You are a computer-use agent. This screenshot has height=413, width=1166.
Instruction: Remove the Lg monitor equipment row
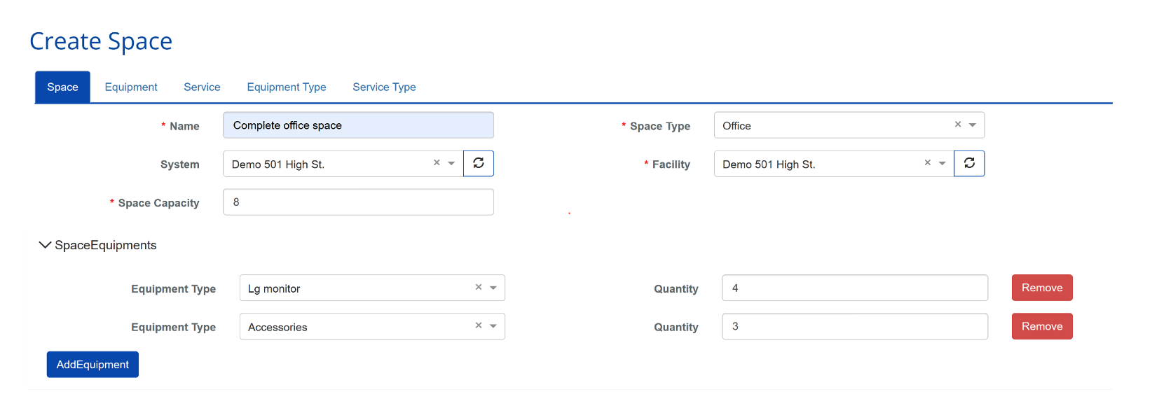click(x=1041, y=288)
